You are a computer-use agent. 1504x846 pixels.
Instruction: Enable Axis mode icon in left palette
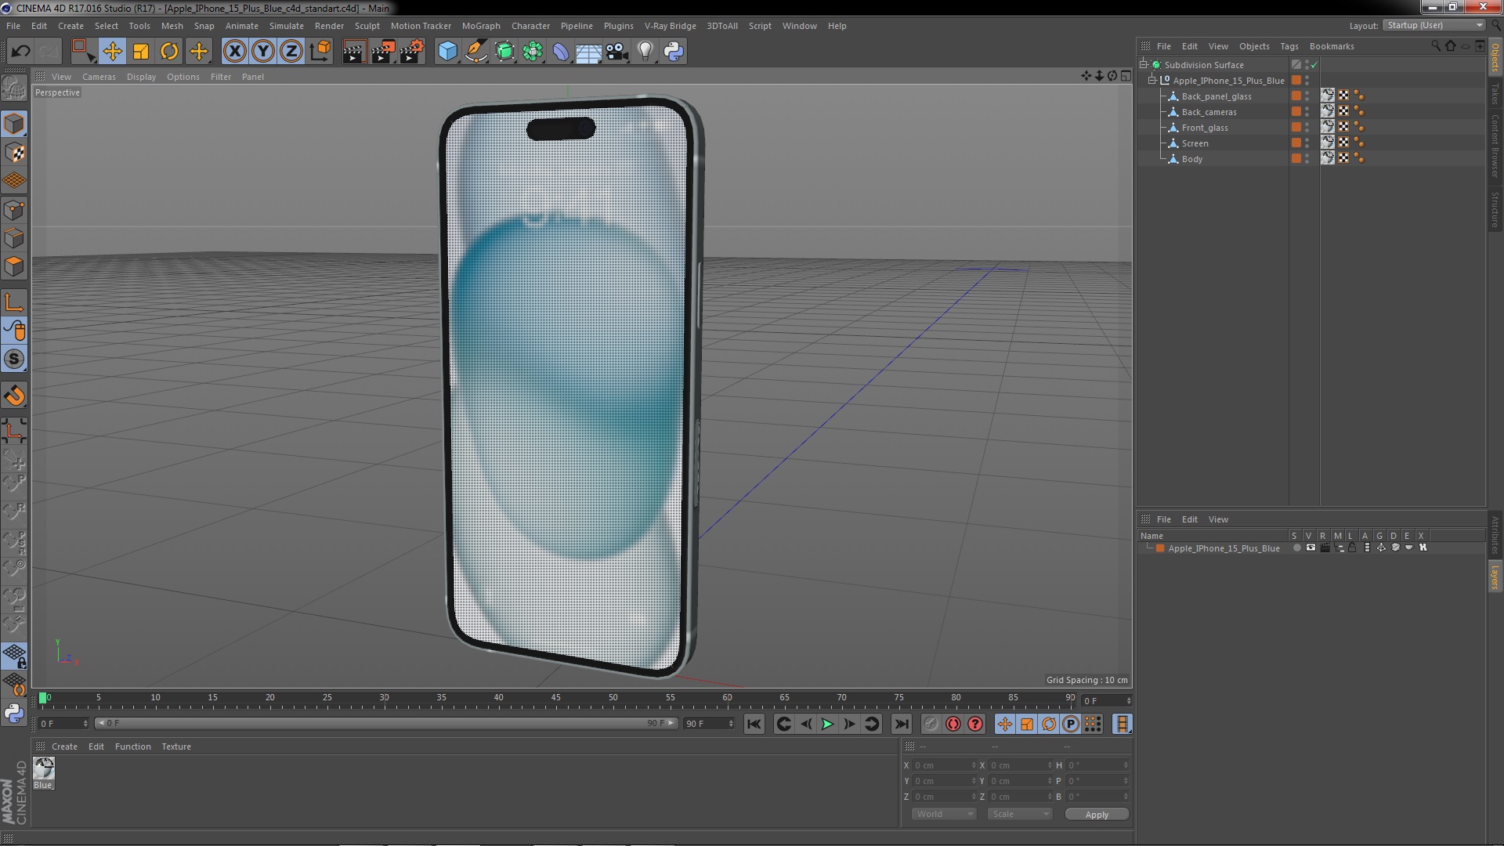click(x=14, y=302)
